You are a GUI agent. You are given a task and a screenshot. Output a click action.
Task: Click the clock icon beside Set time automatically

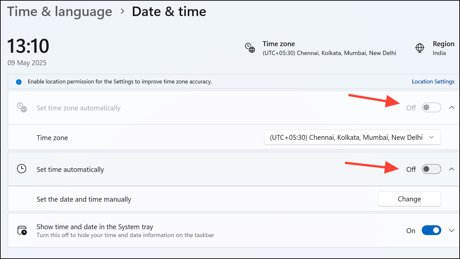pos(22,169)
